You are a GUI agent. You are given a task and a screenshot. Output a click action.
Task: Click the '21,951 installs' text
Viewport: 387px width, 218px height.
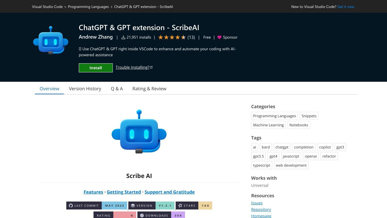139,37
